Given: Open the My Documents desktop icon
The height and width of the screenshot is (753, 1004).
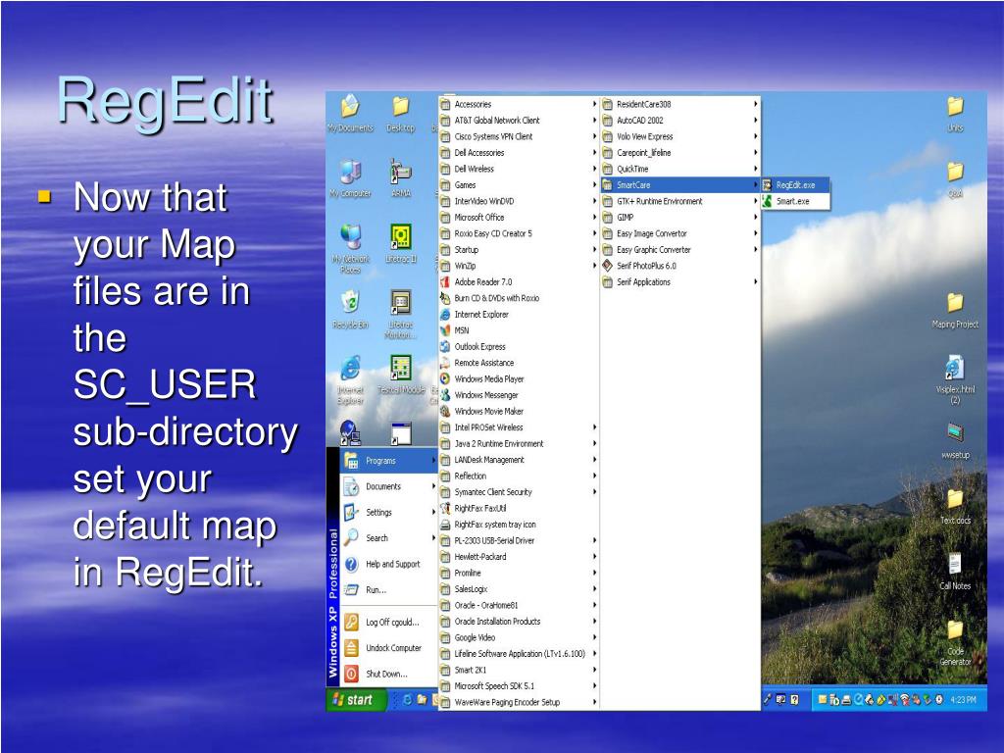Looking at the screenshot, I should 350,113.
